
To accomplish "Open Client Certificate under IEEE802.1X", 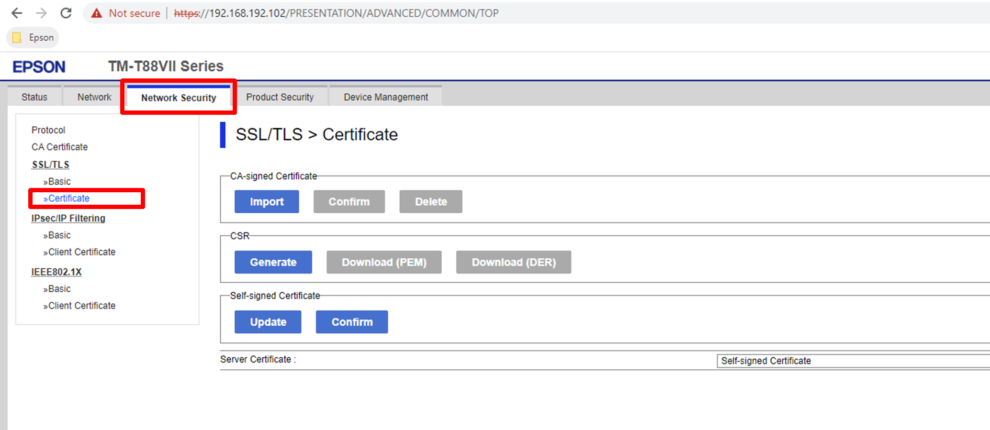I will 81,306.
